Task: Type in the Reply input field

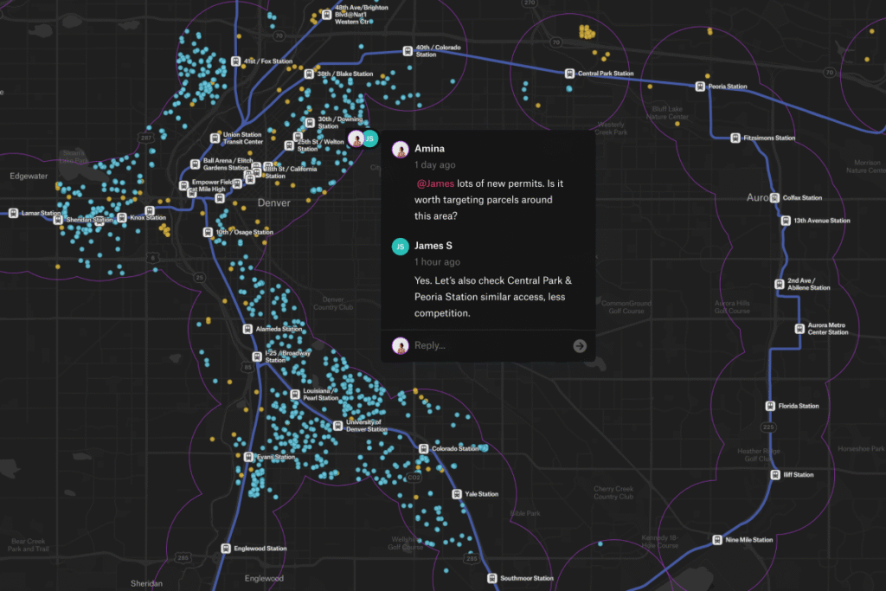Action: pyautogui.click(x=489, y=346)
